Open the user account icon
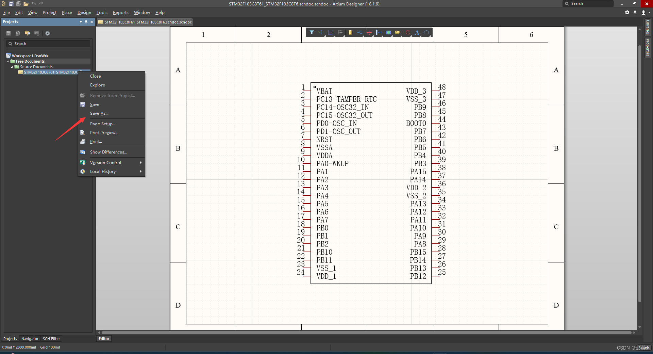Viewport: 653px width, 354px height. point(643,12)
